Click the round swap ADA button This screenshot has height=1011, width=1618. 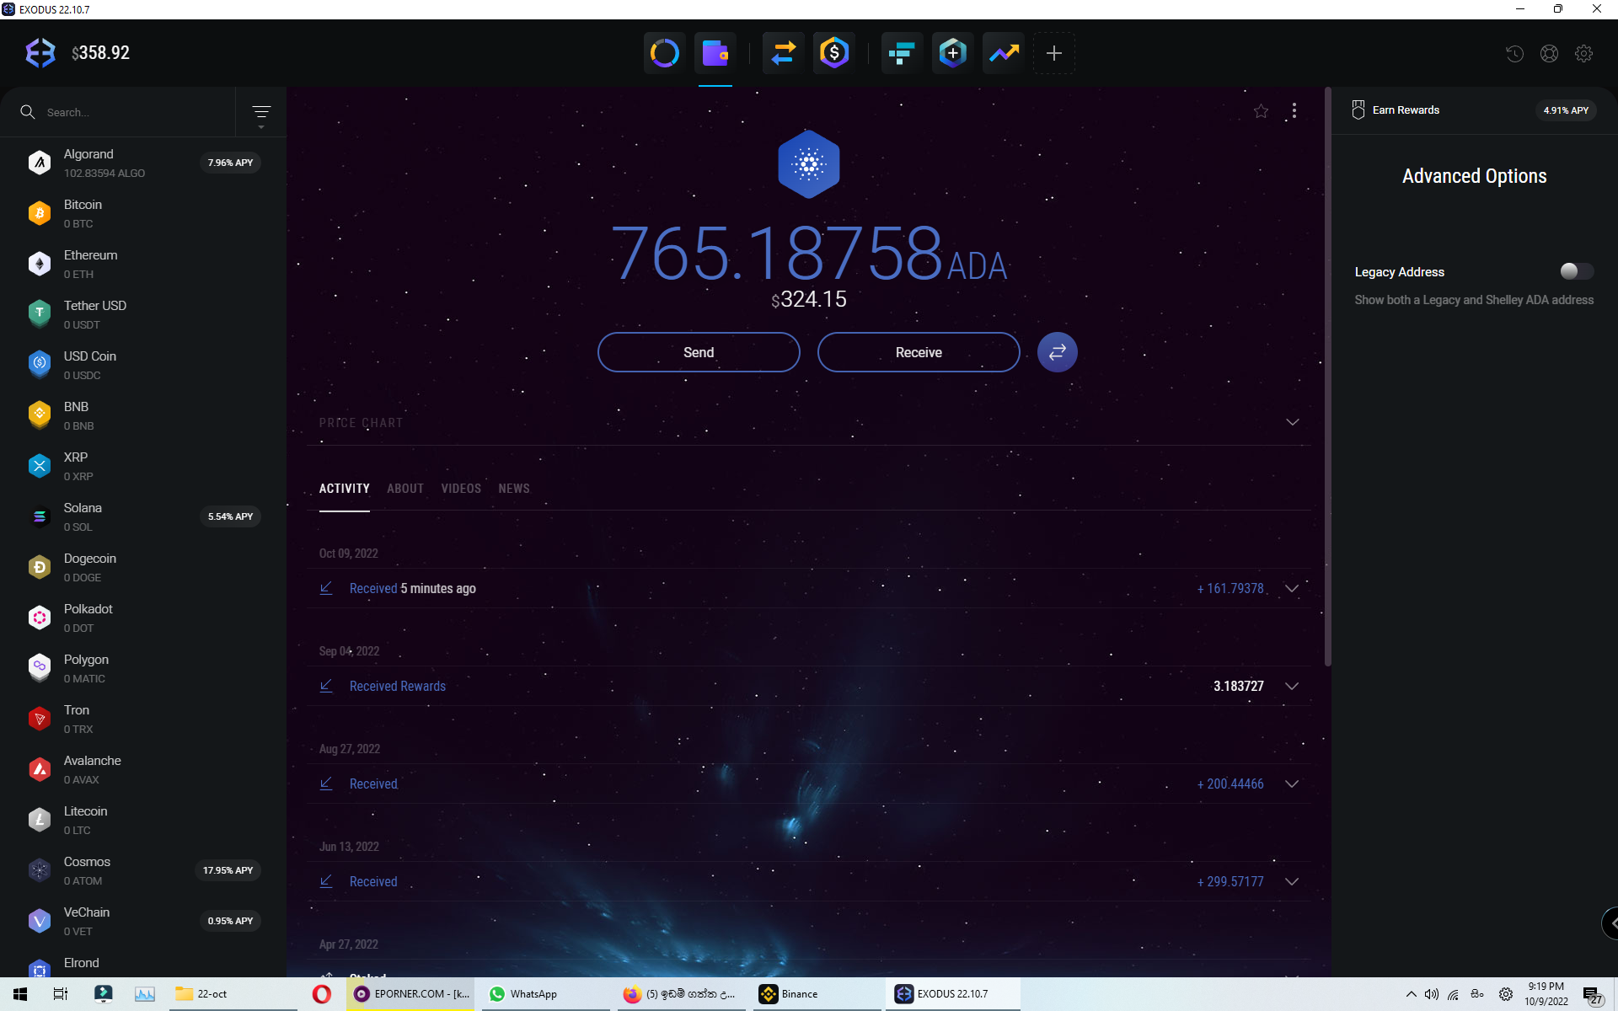[1057, 352]
